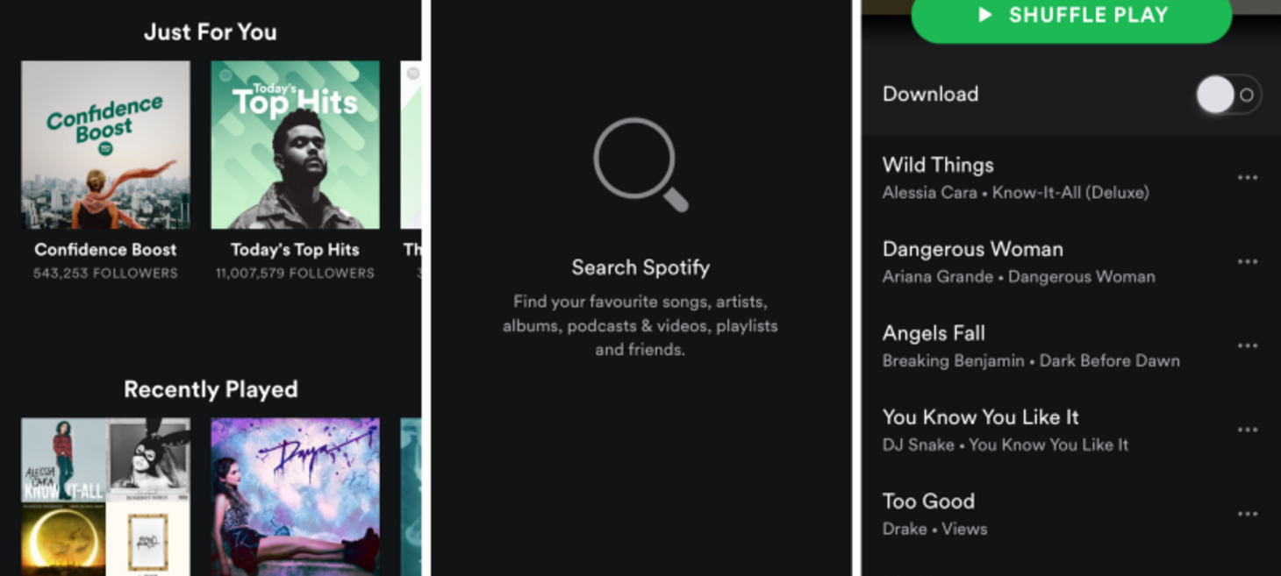Click the 'Download' label
This screenshot has height=576, width=1281.
[930, 94]
